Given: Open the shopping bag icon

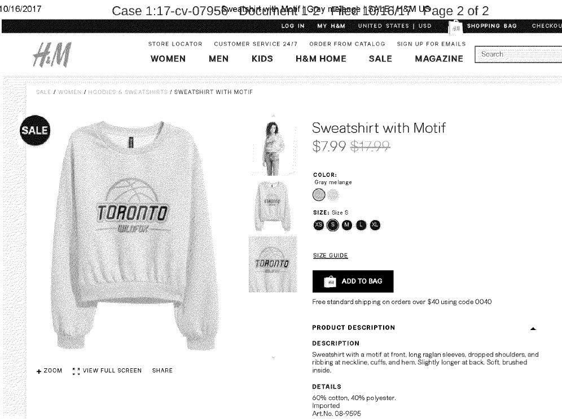Looking at the screenshot, I should [x=455, y=27].
